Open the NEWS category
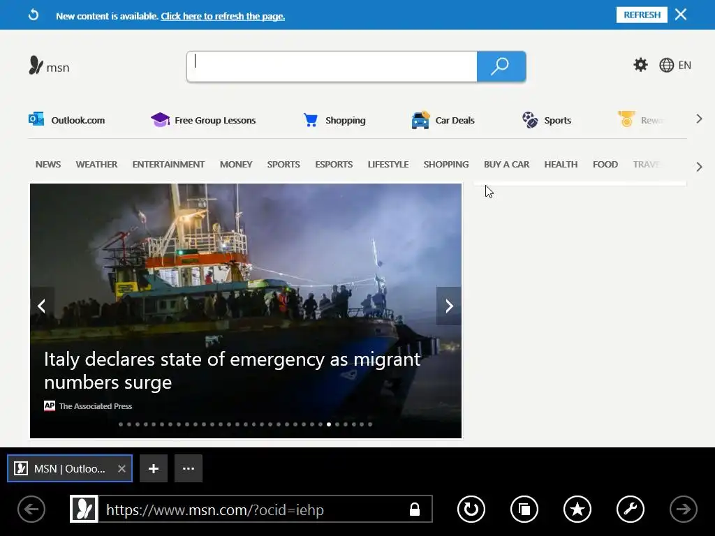Image resolution: width=715 pixels, height=536 pixels. (x=48, y=165)
